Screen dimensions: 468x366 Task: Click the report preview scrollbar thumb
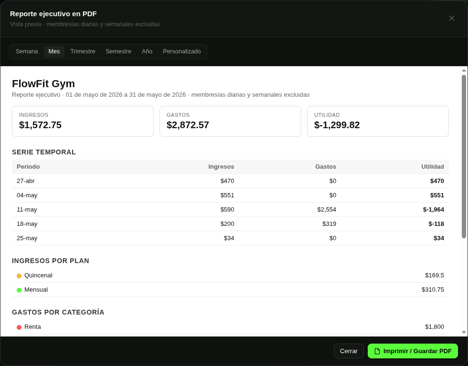(464, 156)
